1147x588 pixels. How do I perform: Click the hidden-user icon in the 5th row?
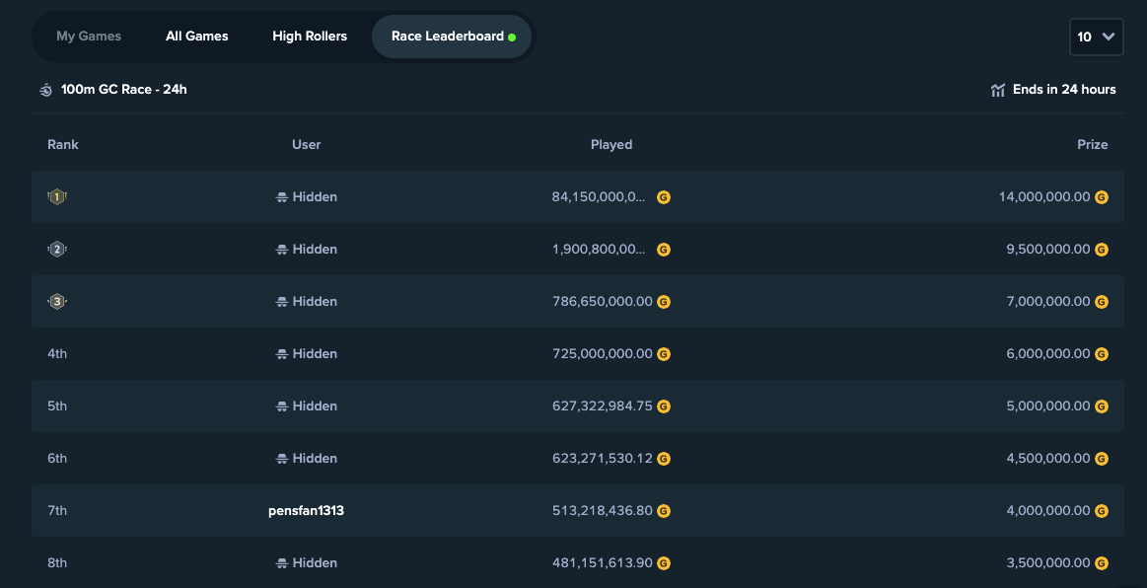[282, 406]
